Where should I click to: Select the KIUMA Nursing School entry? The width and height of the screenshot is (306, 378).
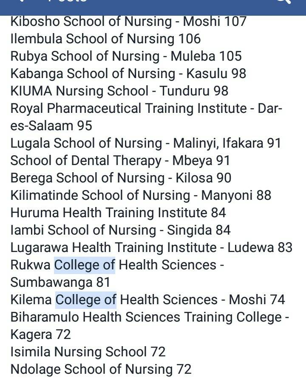[119, 91]
